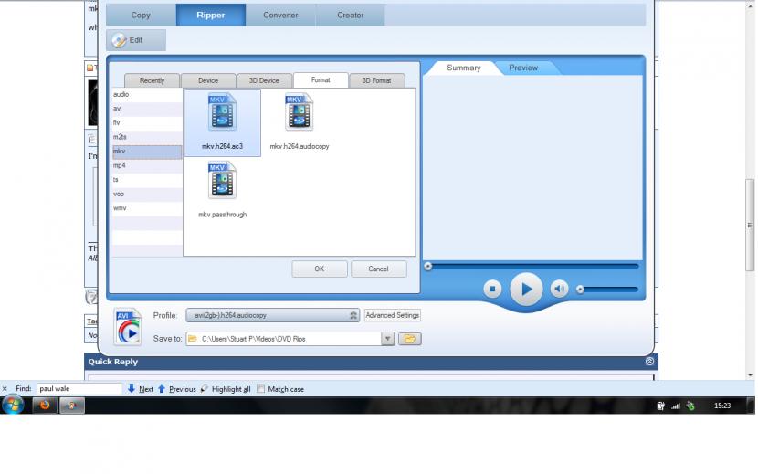This screenshot has width=758, height=474.
Task: Click the Stop playback button
Action: (x=492, y=289)
